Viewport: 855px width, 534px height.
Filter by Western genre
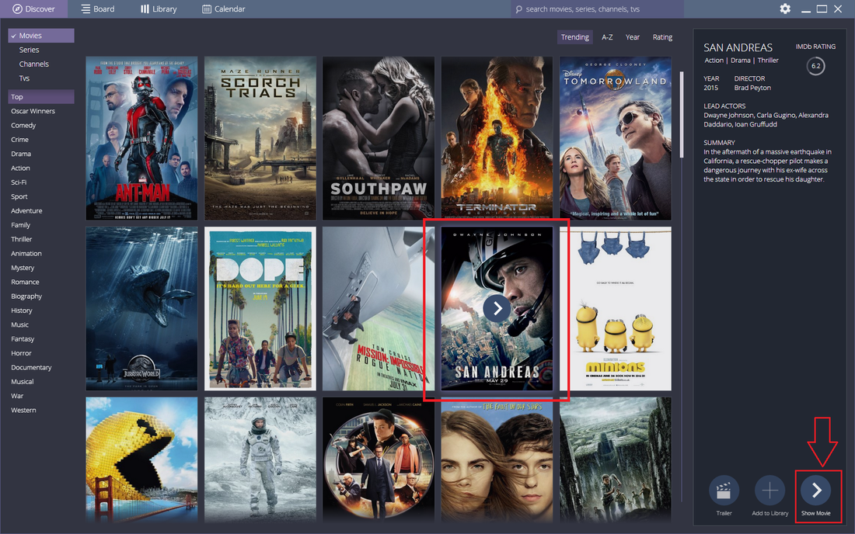click(23, 410)
